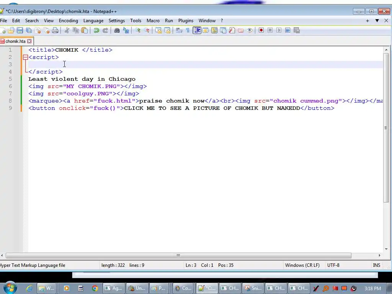The width and height of the screenshot is (392, 294).
Task: Open the Language menu
Action: pyautogui.click(x=93, y=21)
